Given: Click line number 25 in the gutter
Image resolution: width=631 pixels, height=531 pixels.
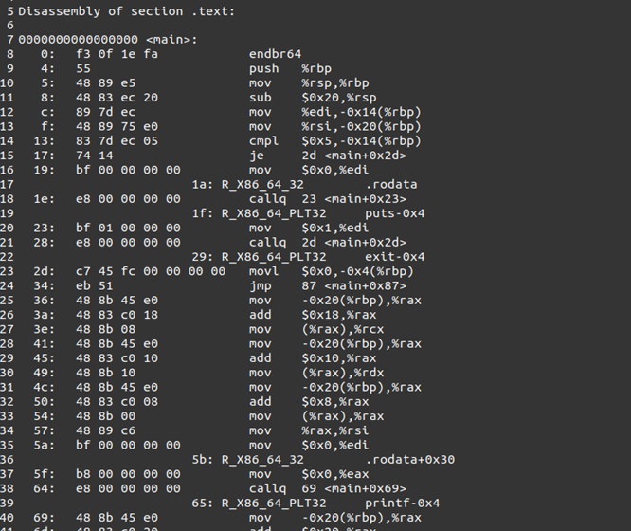Looking at the screenshot, I should (x=7, y=301).
